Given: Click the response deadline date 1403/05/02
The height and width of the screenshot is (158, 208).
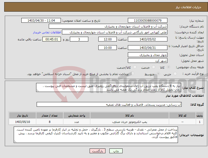Looking at the screenshot, I should pos(148,39).
